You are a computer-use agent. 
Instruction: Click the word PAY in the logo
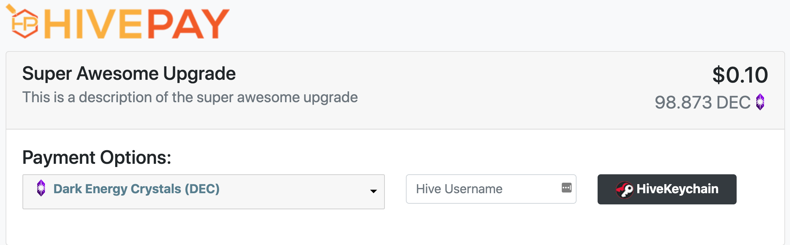[188, 24]
